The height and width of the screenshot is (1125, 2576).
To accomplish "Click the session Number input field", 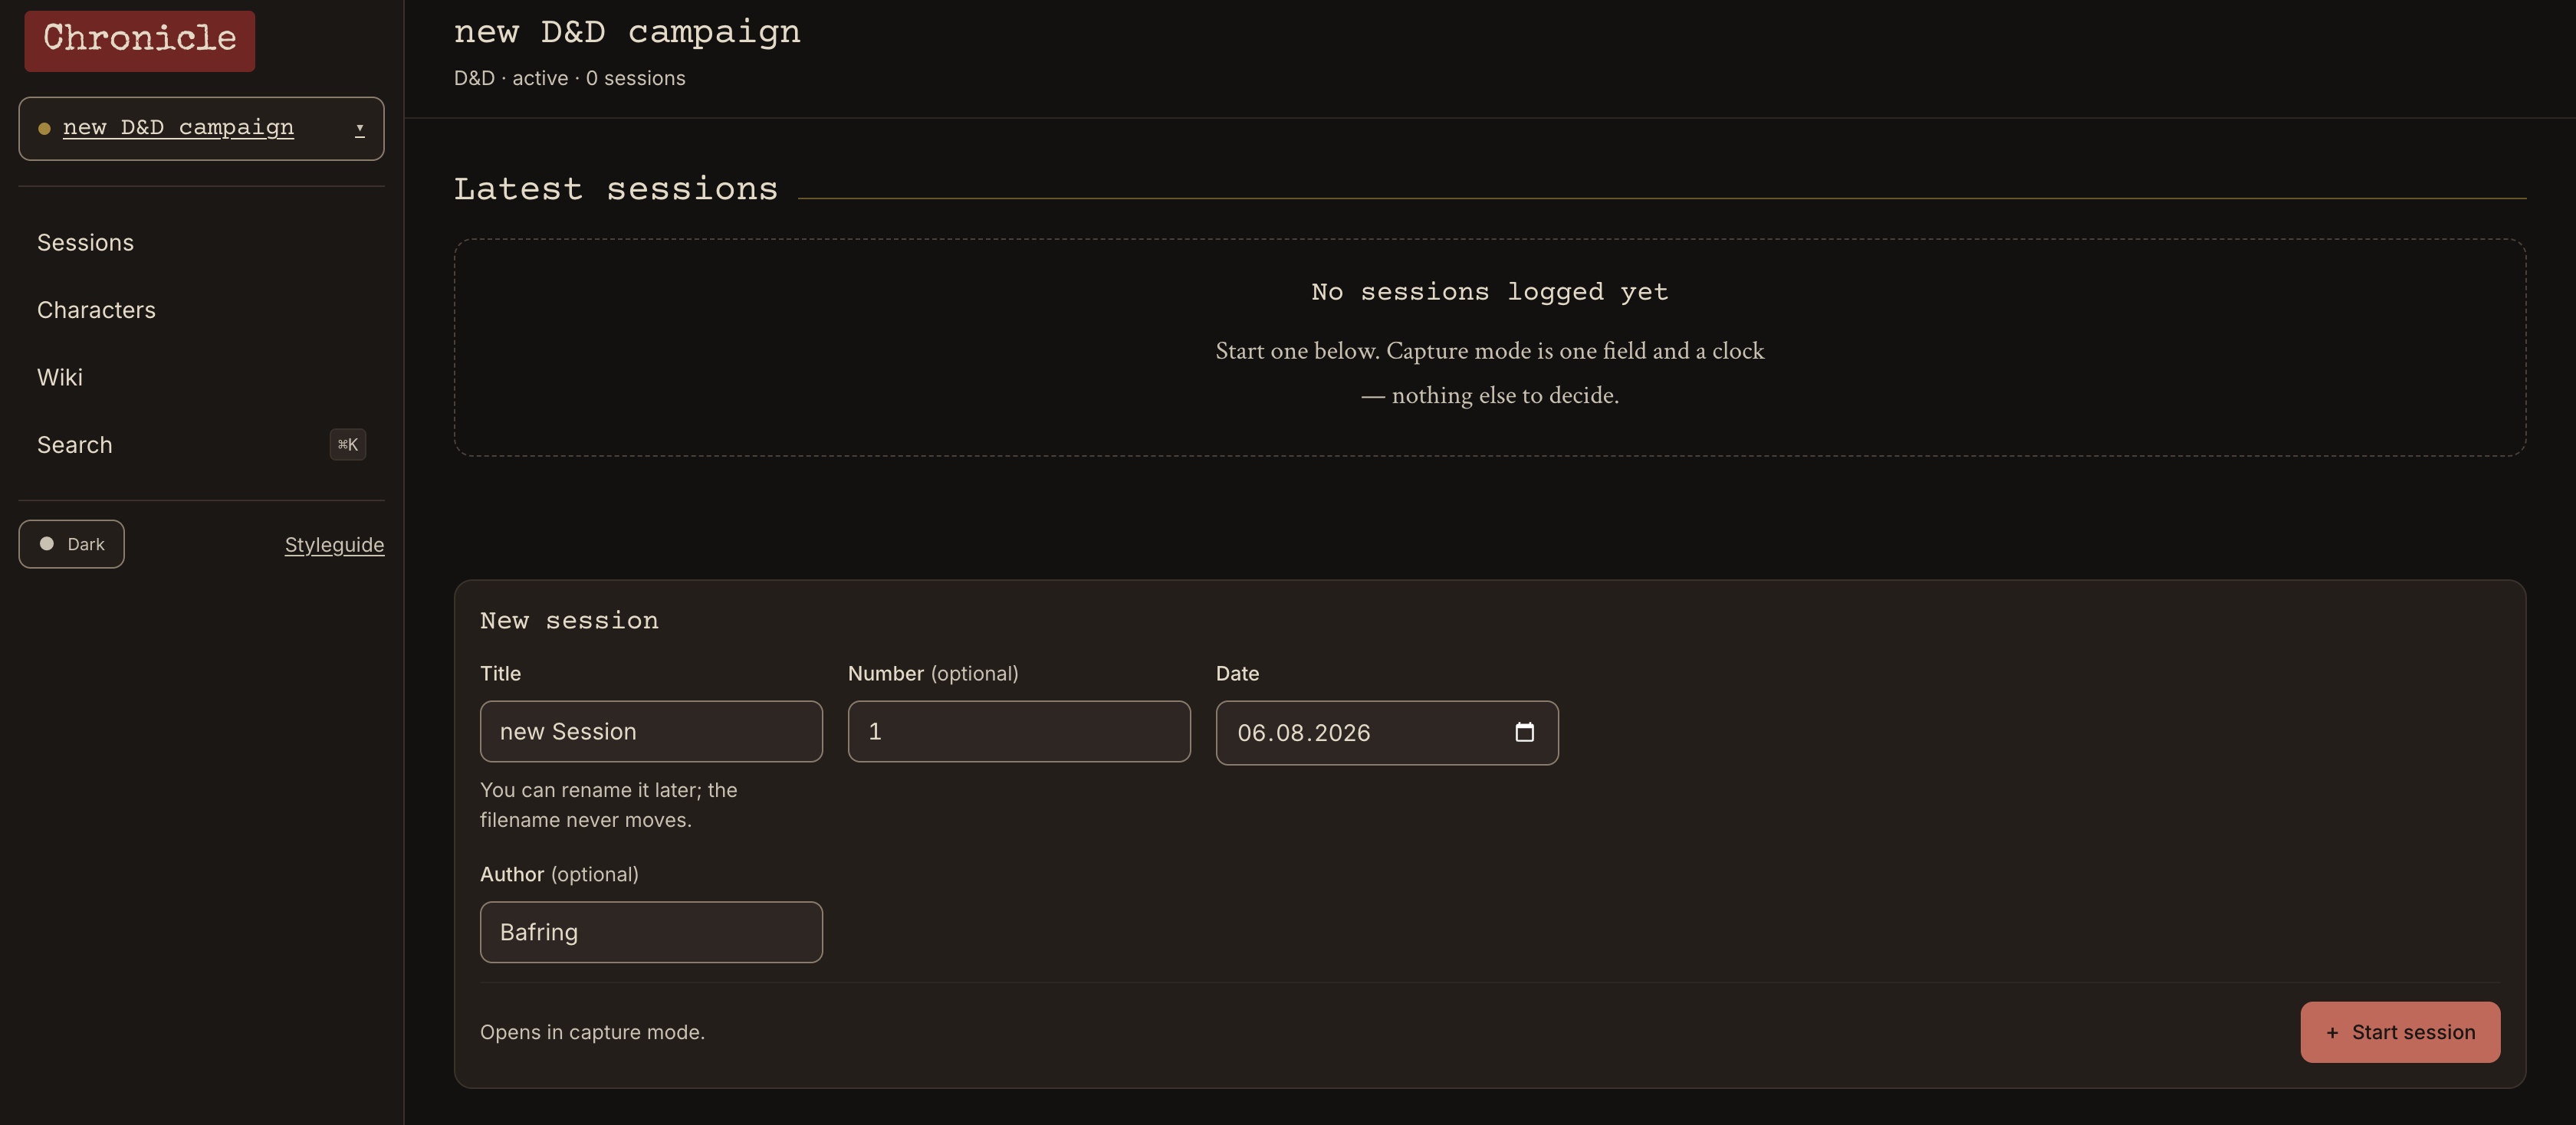I will 1019,731.
